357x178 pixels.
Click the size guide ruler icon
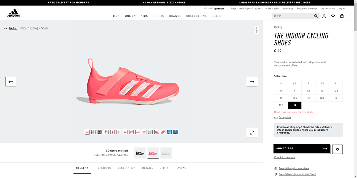(276, 118)
